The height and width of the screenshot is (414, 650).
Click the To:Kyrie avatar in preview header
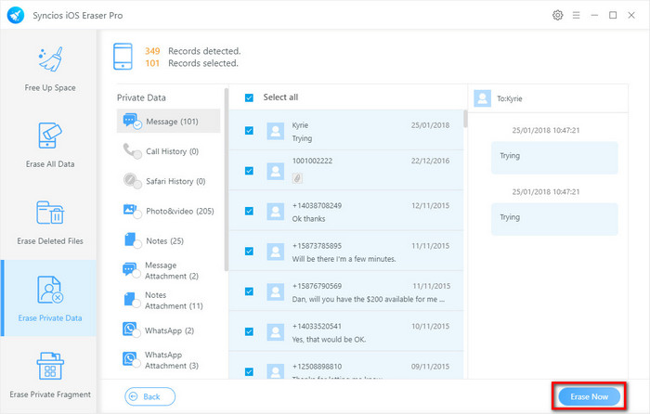483,98
